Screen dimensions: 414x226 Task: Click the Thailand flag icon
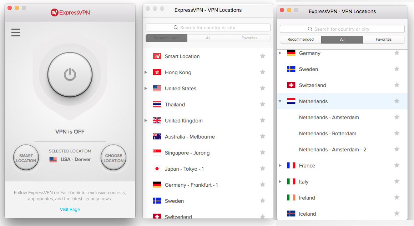(157, 105)
